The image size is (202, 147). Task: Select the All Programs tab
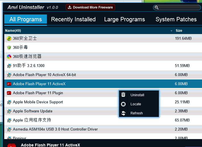[x=26, y=19]
